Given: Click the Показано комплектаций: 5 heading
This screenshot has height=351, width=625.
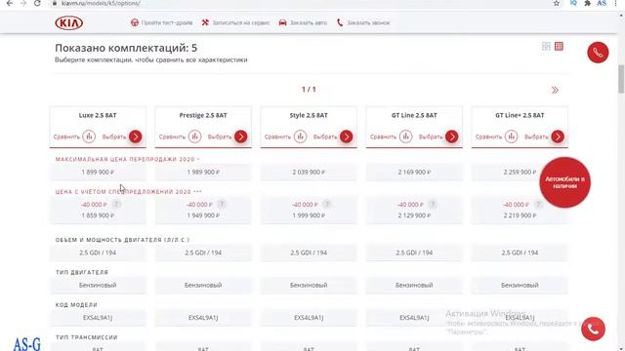Looking at the screenshot, I should pos(126,48).
